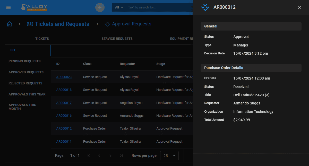Go to home via house icon
The width and height of the screenshot is (309, 166).
[10, 24]
